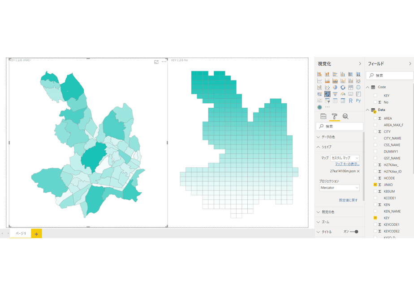Check the AREA field checkbox
Screen dimensions: 414x295
click(x=375, y=118)
